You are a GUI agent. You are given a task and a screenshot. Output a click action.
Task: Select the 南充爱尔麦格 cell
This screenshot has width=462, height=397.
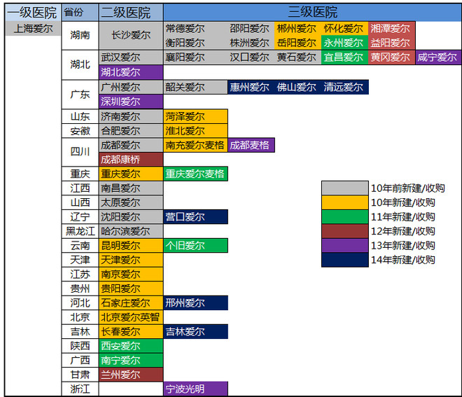(x=195, y=145)
